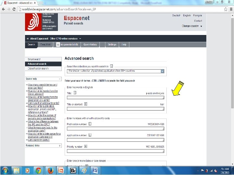The image size is (234, 175).
Task: Open the Settings tab
Action: coord(112,44)
